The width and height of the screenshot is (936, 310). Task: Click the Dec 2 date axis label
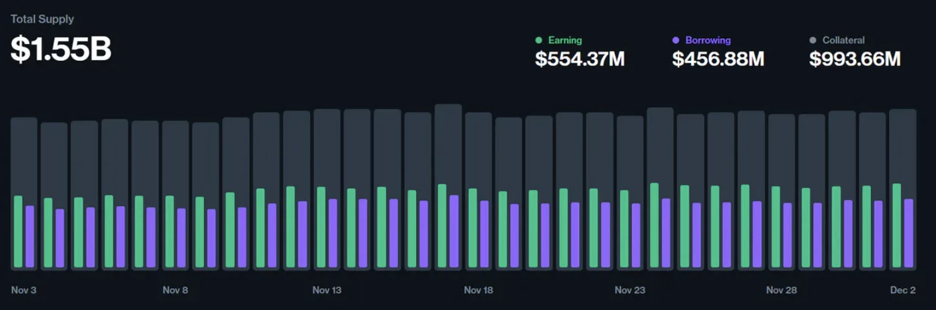point(903,290)
